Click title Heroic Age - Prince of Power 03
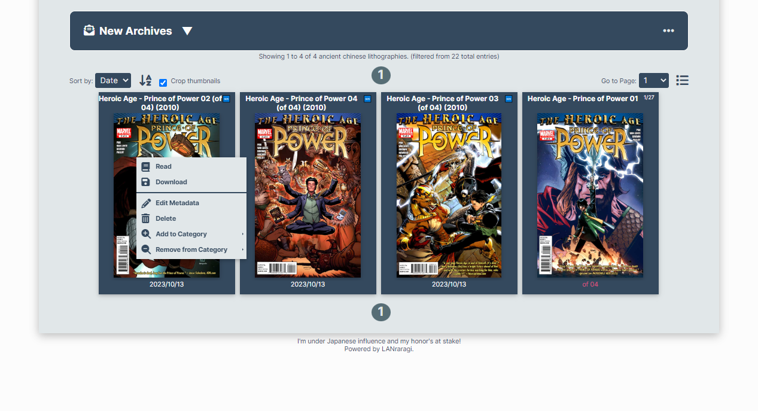 (x=443, y=103)
